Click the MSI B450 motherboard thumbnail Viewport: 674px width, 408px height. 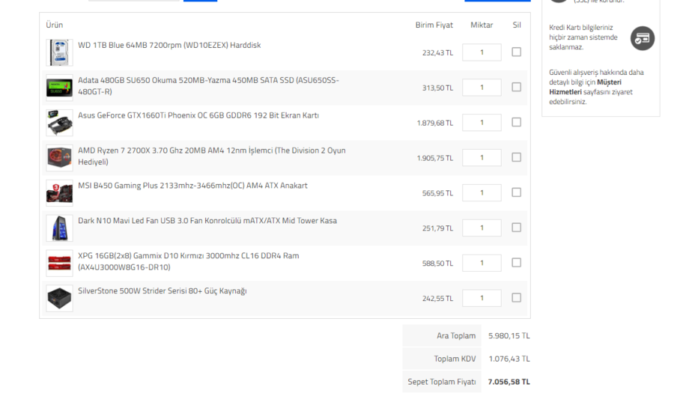(59, 192)
